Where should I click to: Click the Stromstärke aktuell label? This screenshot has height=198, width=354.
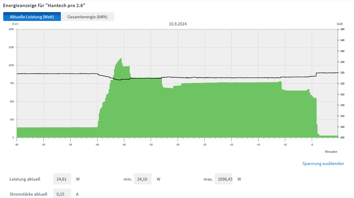tap(28, 194)
